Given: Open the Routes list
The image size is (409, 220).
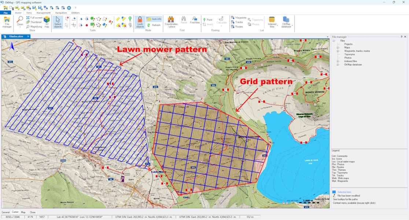Looking at the screenshot, I should (x=237, y=27).
